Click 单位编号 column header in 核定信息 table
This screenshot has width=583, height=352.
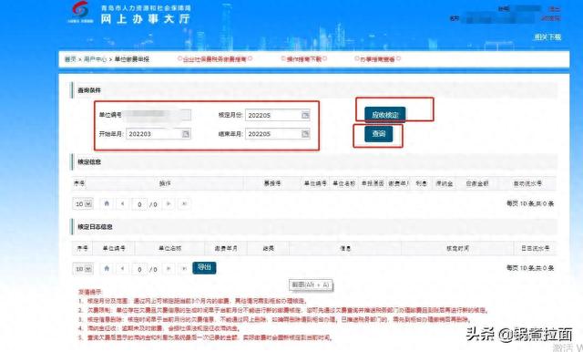(315, 183)
